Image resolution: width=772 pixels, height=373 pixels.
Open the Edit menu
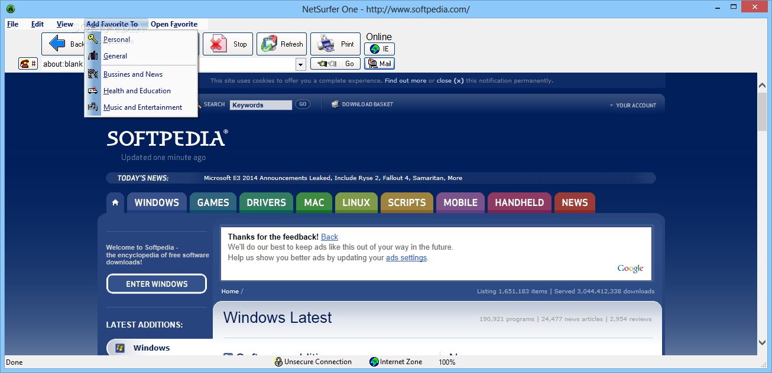(38, 24)
